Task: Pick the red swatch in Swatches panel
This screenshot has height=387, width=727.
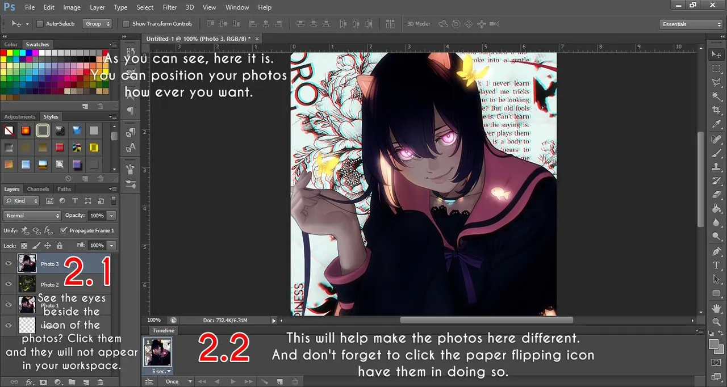Action: pos(4,53)
